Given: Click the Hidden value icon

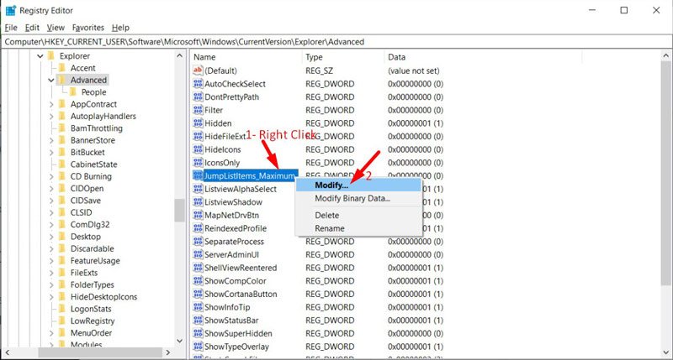Looking at the screenshot, I should (198, 123).
